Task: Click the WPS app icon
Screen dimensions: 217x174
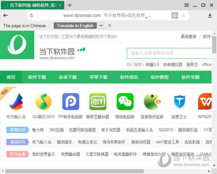Action: pos(205,101)
